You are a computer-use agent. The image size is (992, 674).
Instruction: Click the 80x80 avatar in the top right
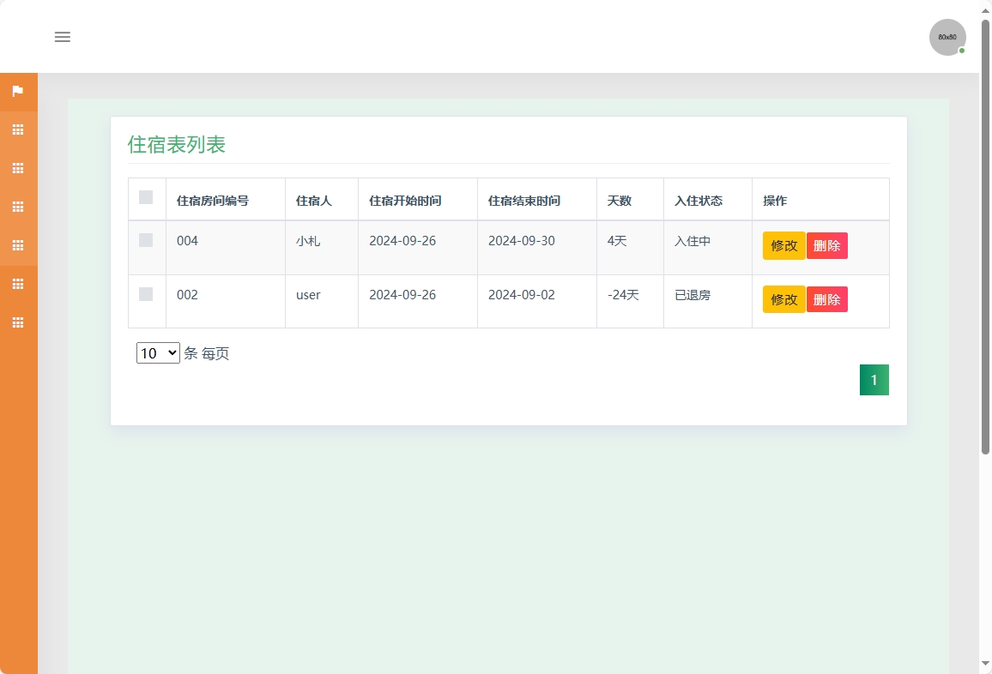coord(946,37)
